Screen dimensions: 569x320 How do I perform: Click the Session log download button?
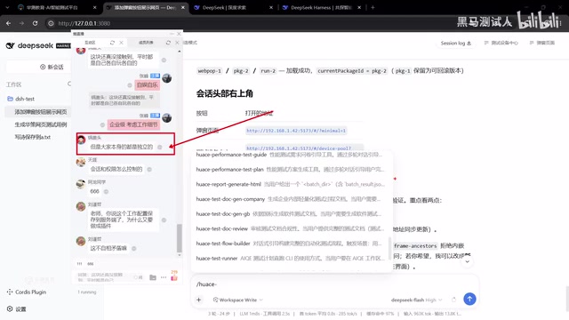click(x=456, y=43)
